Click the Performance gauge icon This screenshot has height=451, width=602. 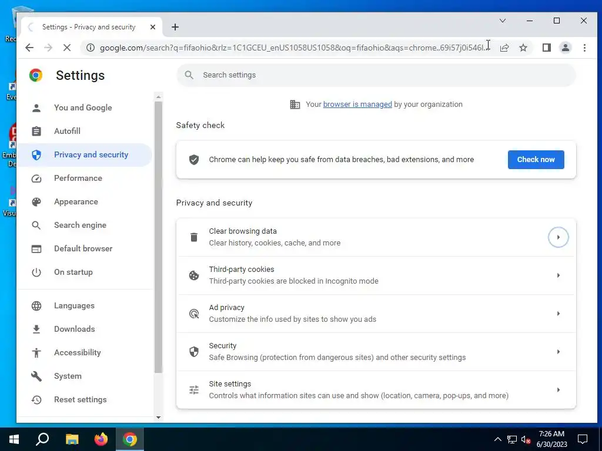36,179
